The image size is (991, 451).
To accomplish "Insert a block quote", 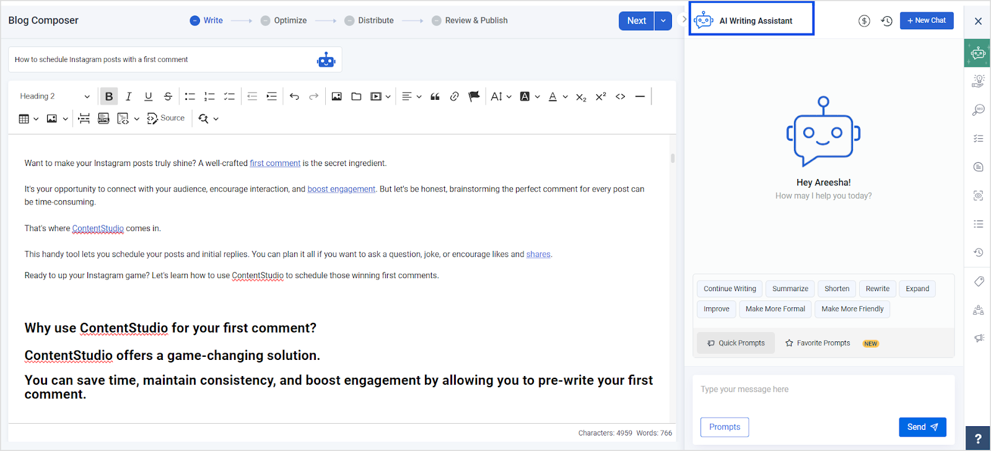I will click(x=435, y=96).
